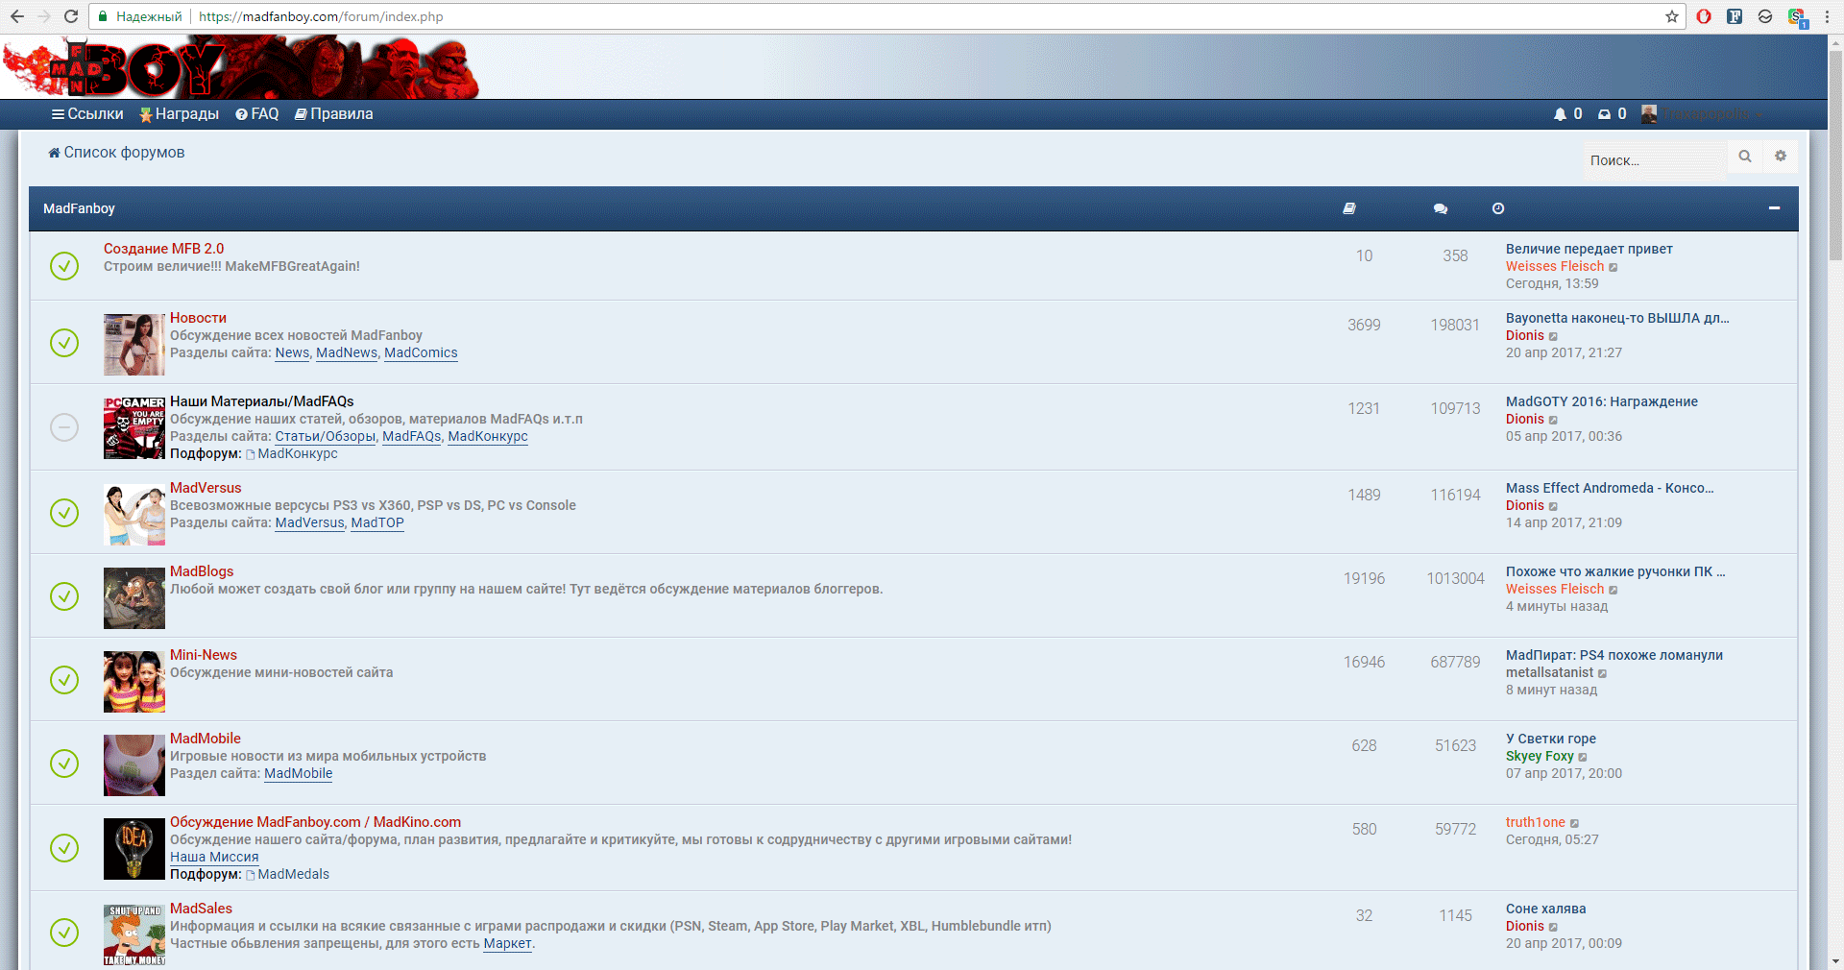
Task: Click the status icon for Наши Материалы/MadFAQs
Action: tap(64, 426)
